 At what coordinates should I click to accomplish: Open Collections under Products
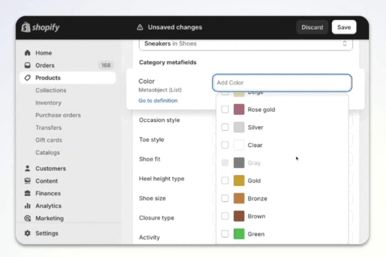coord(51,90)
